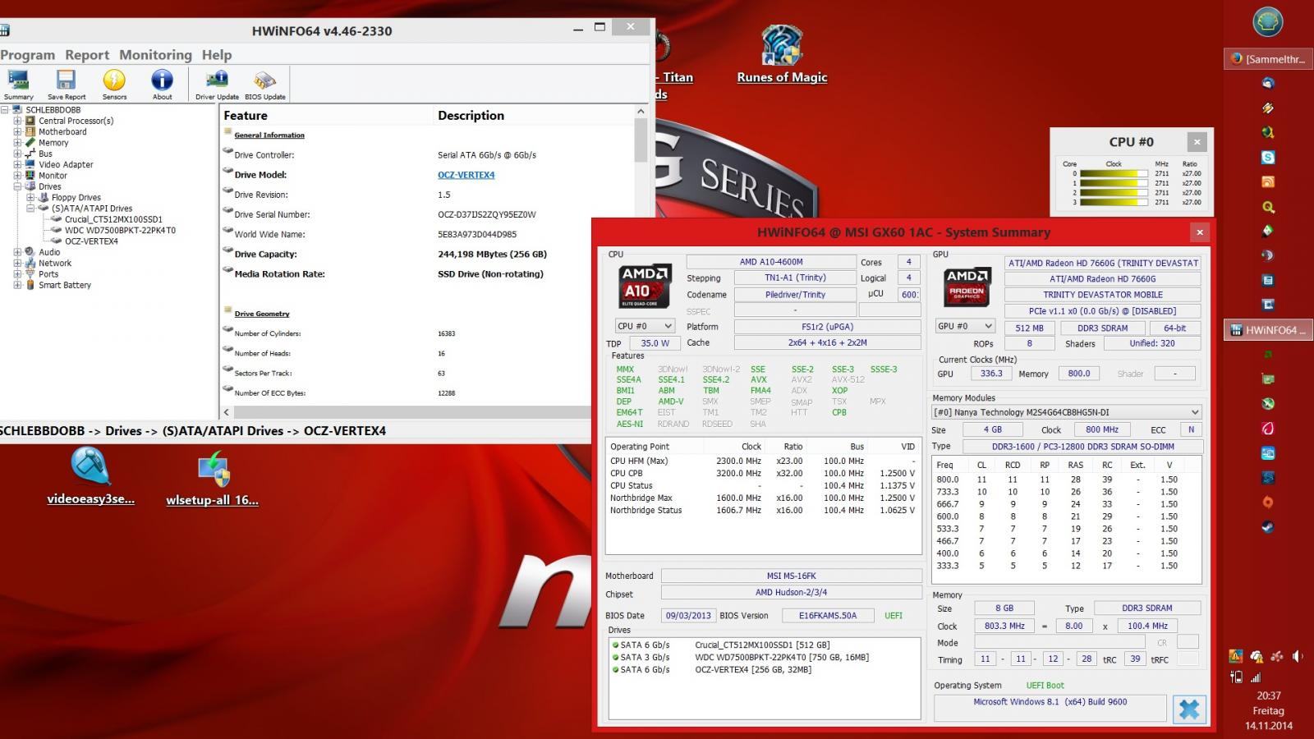Image resolution: width=1314 pixels, height=739 pixels.
Task: Open the Program menu
Action: (x=27, y=55)
